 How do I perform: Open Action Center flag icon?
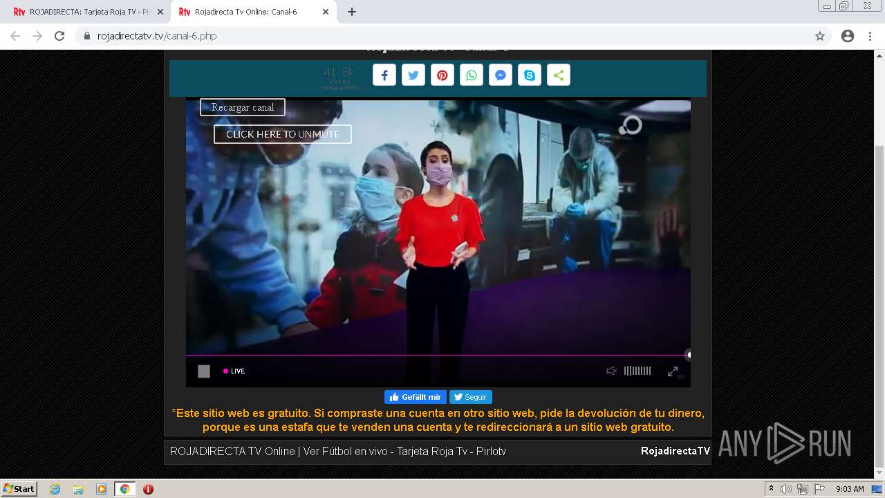[x=819, y=489]
